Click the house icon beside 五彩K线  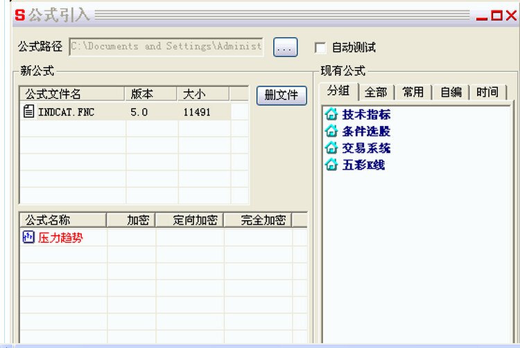tap(331, 165)
